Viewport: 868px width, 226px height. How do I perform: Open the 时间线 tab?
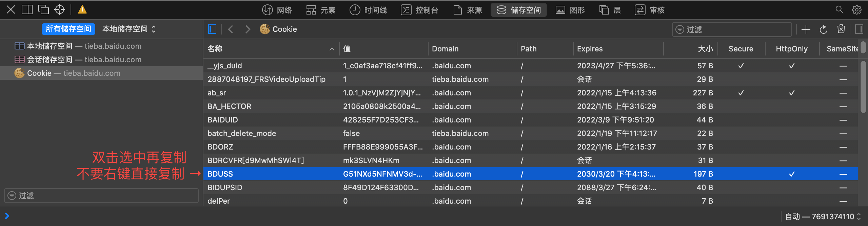[368, 10]
